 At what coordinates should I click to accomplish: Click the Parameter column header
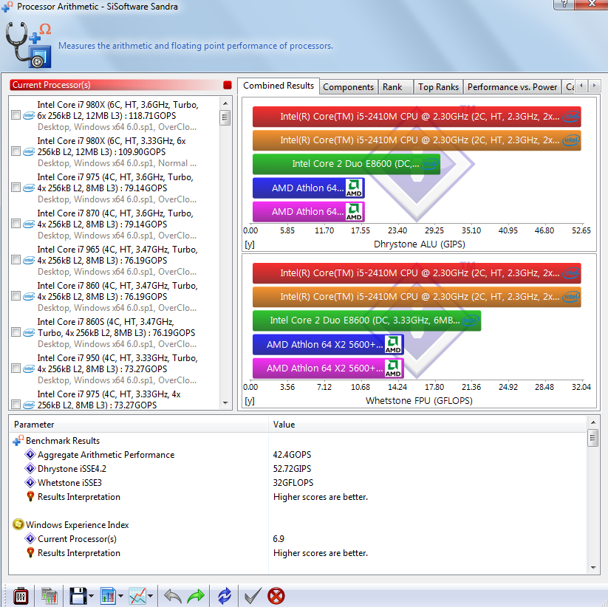coord(138,425)
